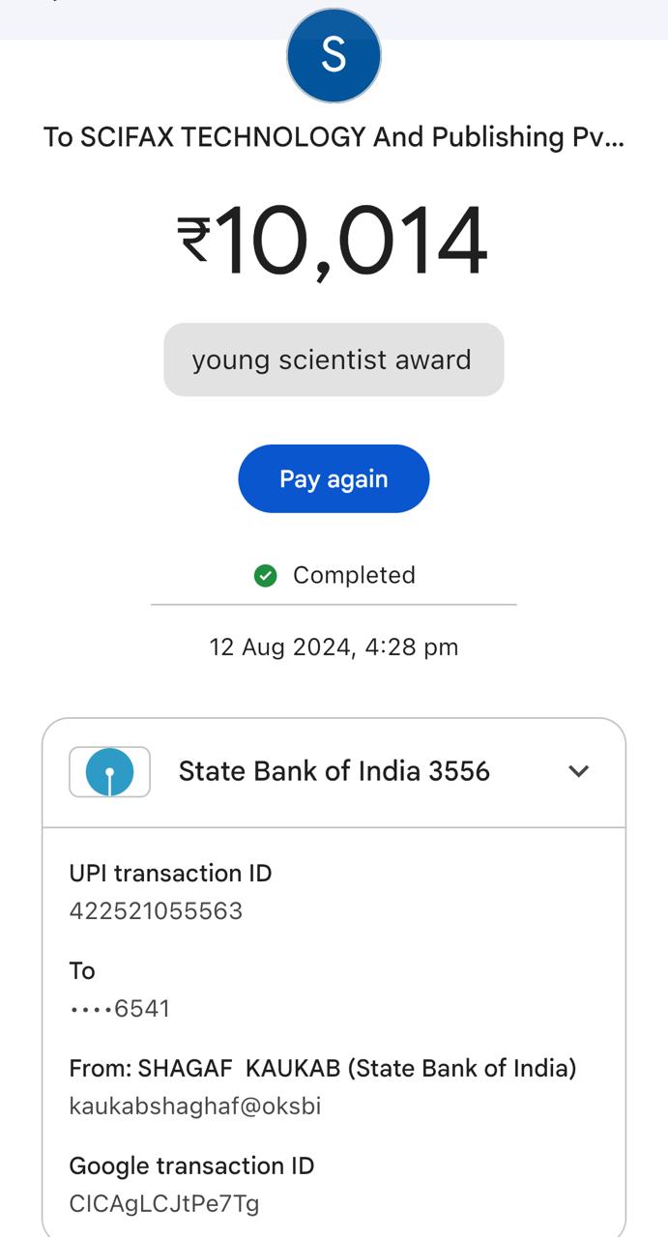The width and height of the screenshot is (668, 1237).
Task: Click the Google transaction ID label
Action: point(191,1165)
